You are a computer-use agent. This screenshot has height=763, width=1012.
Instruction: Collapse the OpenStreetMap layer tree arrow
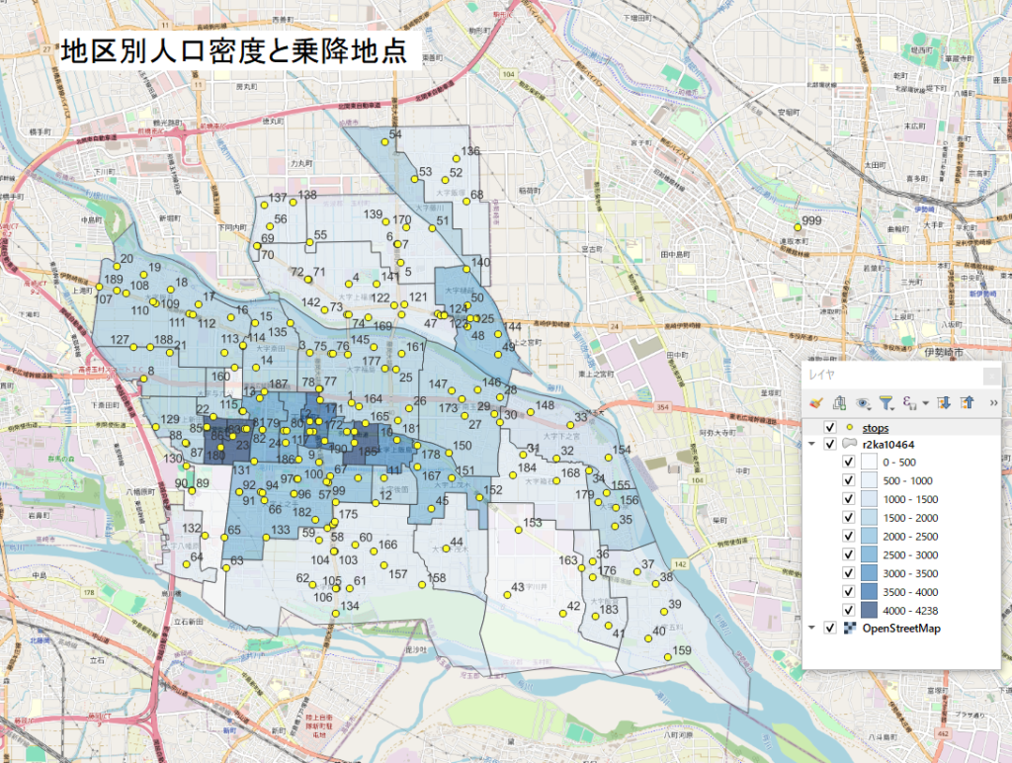click(x=813, y=628)
